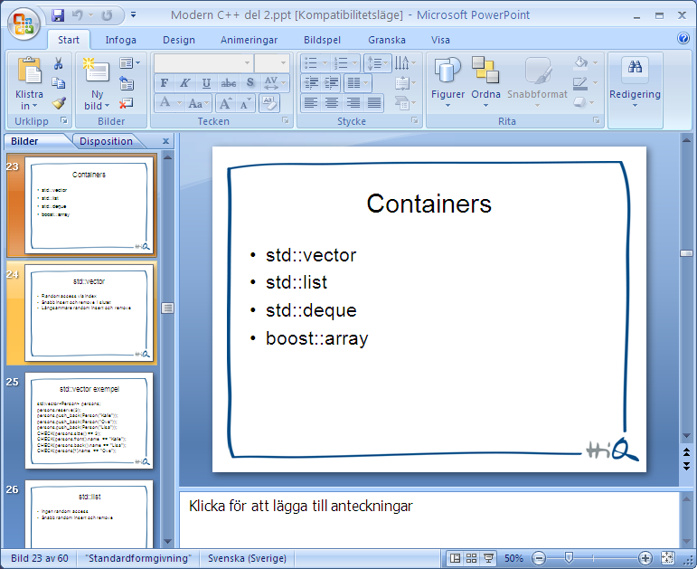Toggle bold F formatting

(164, 82)
